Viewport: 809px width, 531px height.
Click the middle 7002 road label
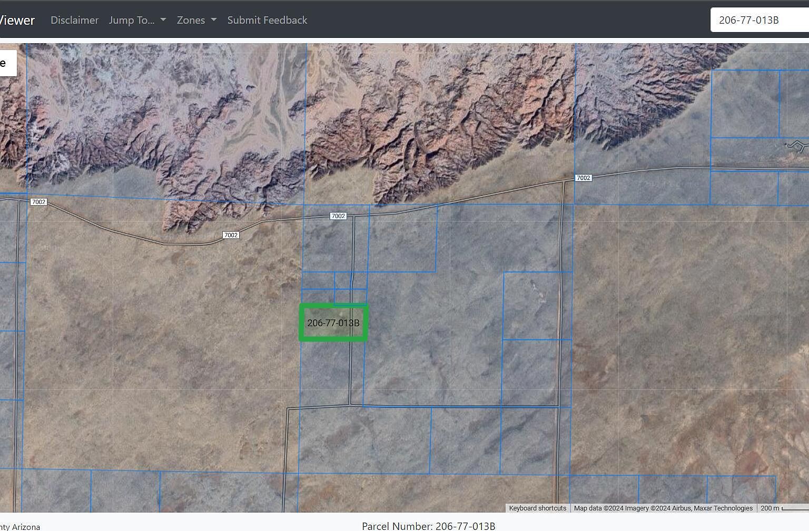(337, 215)
